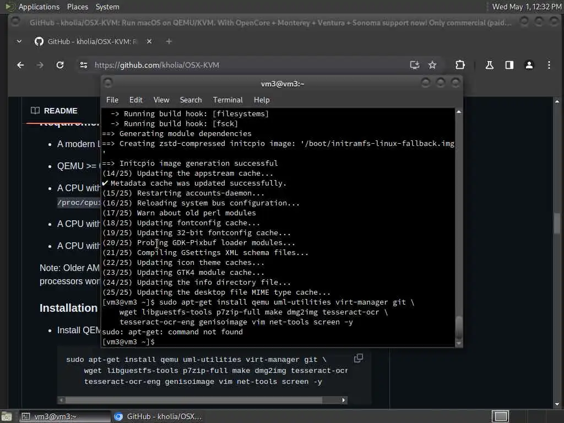Viewport: 564px width, 423px height.
Task: Click code block horizontal scrollbar right arrow
Action: click(x=344, y=400)
